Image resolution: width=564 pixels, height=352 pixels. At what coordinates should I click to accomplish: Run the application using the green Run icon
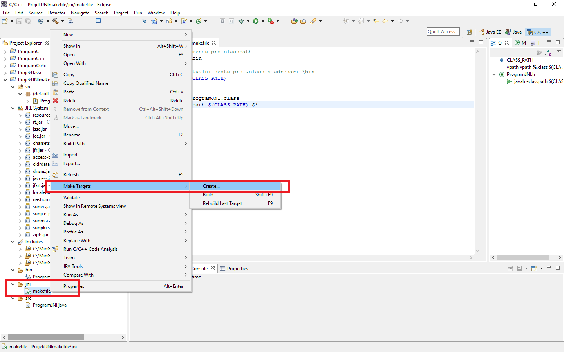(x=257, y=21)
